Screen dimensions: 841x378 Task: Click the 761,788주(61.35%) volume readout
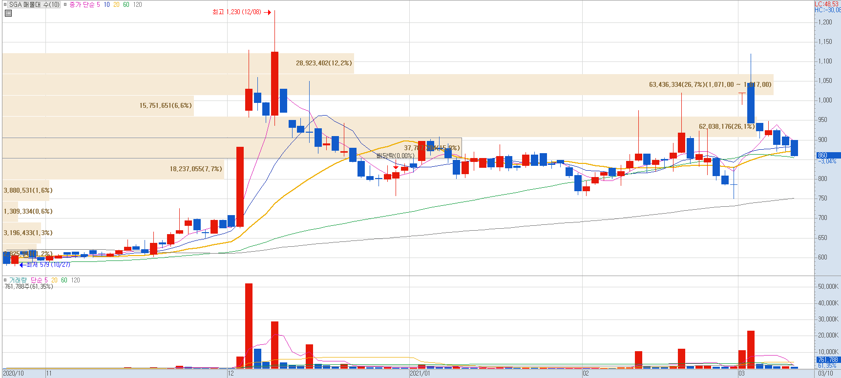click(29, 286)
